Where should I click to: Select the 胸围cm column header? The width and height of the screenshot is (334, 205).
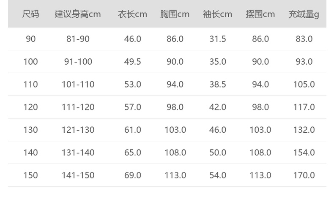175,14
